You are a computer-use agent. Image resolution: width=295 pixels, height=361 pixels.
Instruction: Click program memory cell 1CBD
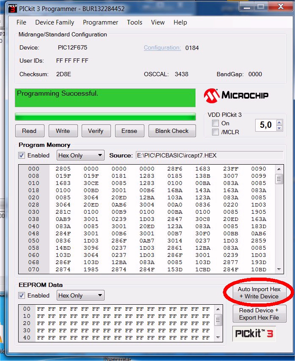(x=203, y=269)
